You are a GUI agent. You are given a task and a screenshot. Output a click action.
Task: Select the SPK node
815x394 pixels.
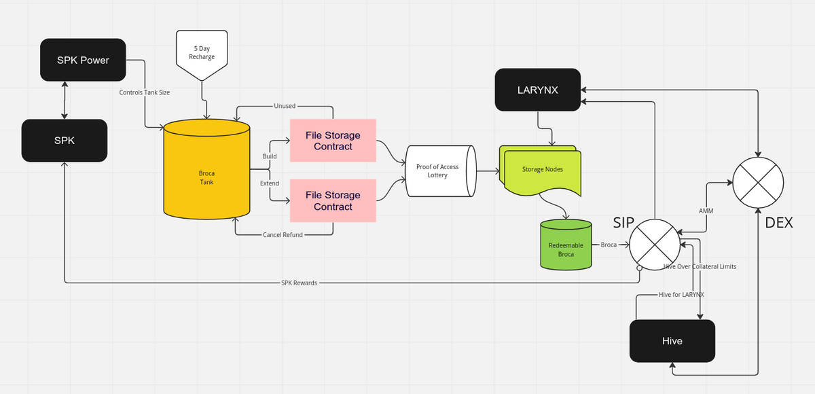click(64, 141)
